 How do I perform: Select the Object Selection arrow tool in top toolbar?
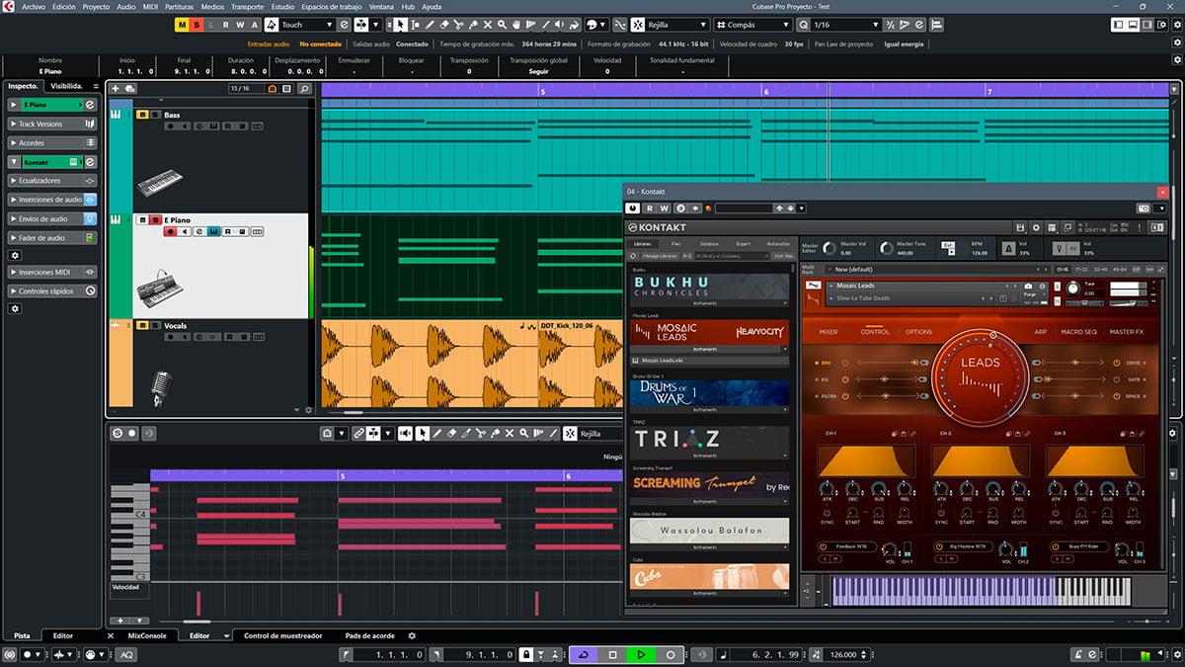pyautogui.click(x=401, y=24)
